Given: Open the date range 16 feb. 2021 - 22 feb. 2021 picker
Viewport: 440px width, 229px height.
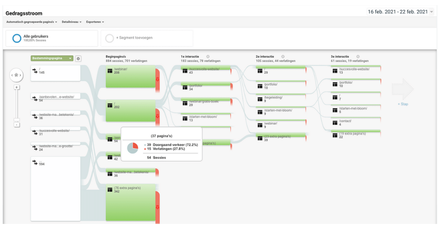Looking at the screenshot, I should point(401,12).
